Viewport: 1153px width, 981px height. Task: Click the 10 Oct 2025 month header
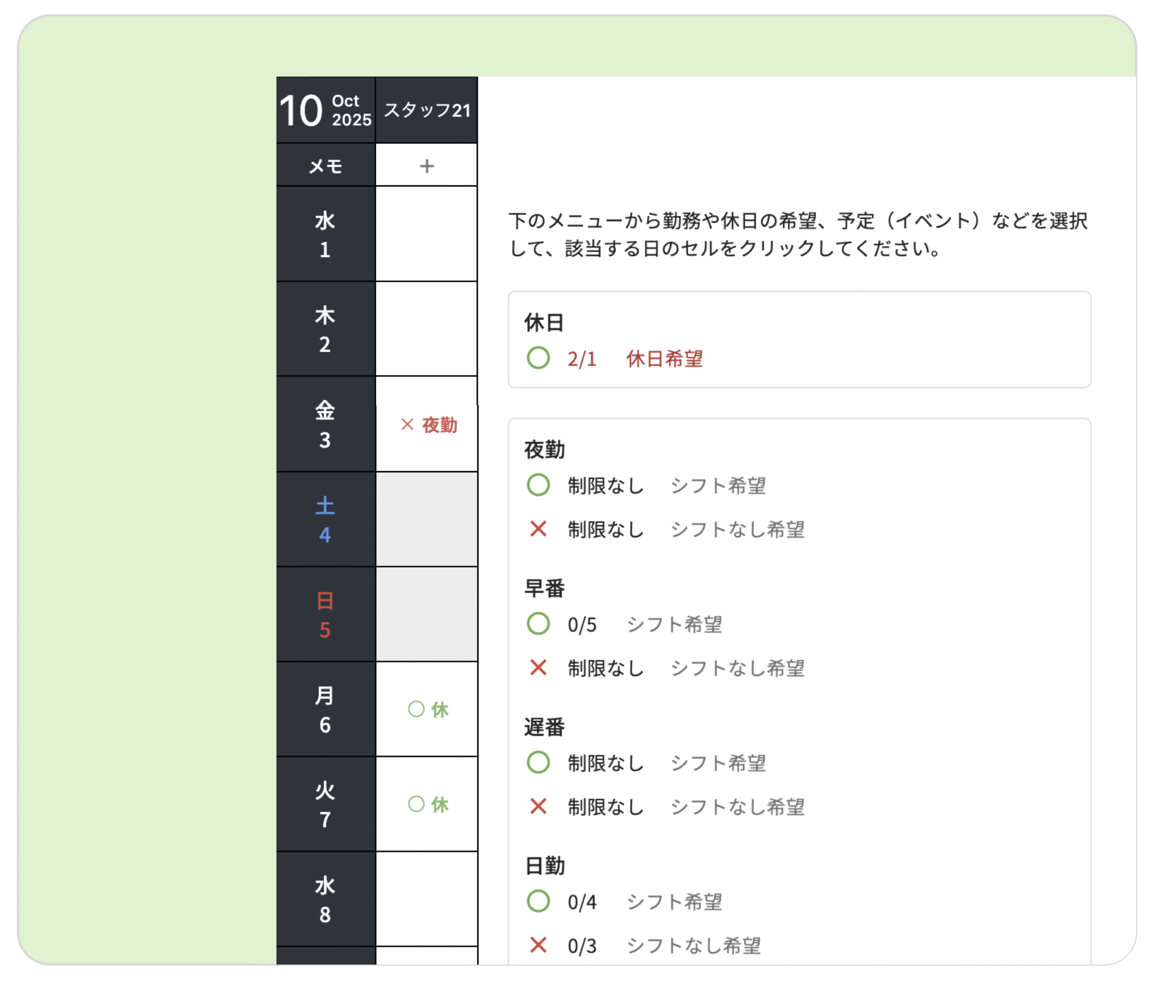tap(325, 109)
